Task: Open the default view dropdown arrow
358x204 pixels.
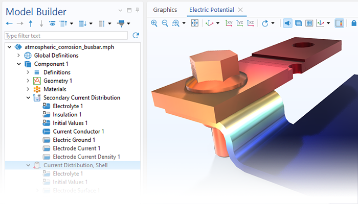Action: point(217,23)
